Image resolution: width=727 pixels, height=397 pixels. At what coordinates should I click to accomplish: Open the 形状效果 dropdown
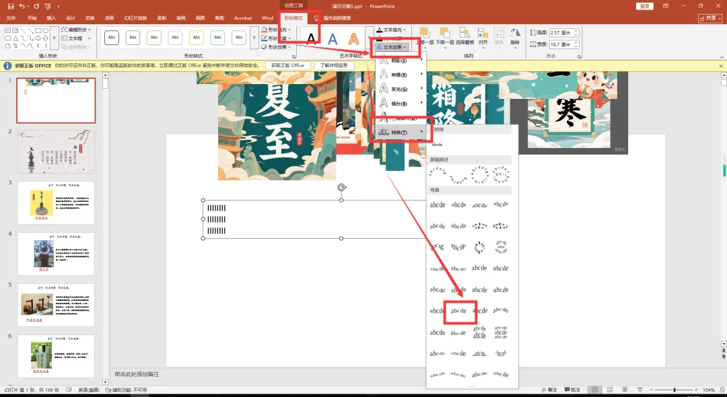277,47
